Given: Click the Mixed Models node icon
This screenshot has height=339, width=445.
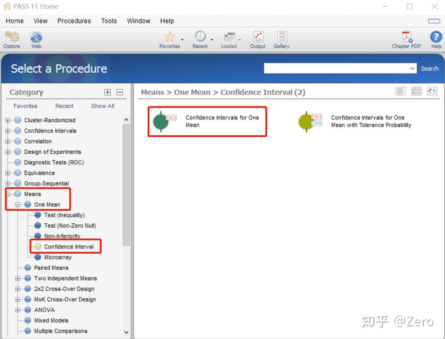Looking at the screenshot, I should click(28, 320).
